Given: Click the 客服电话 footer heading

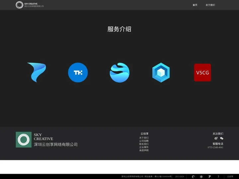Looking at the screenshot, I should 218,144.
